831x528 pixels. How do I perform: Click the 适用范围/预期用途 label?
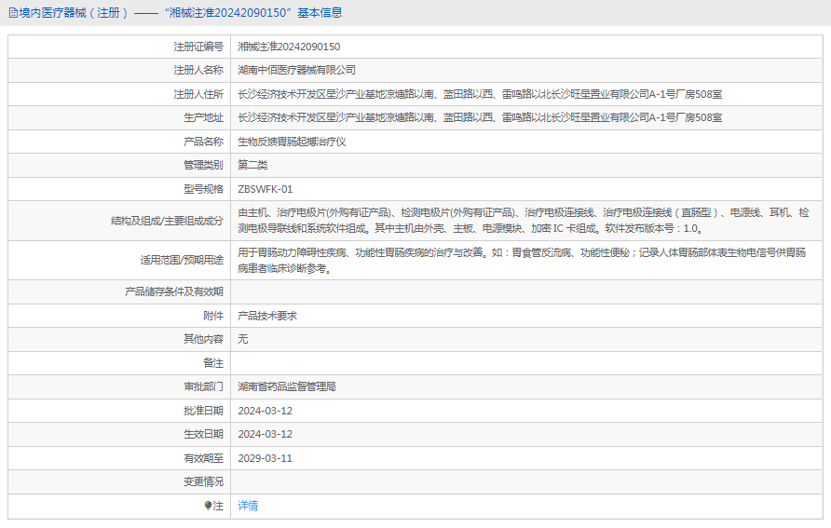tap(182, 260)
